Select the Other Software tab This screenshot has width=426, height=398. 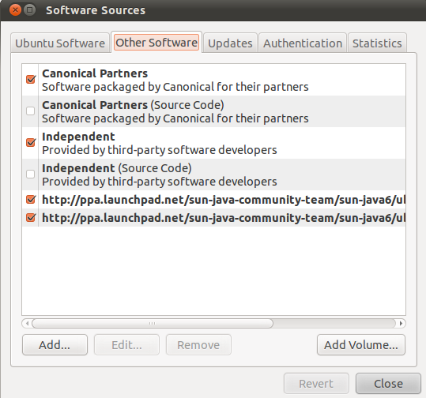[x=156, y=43]
